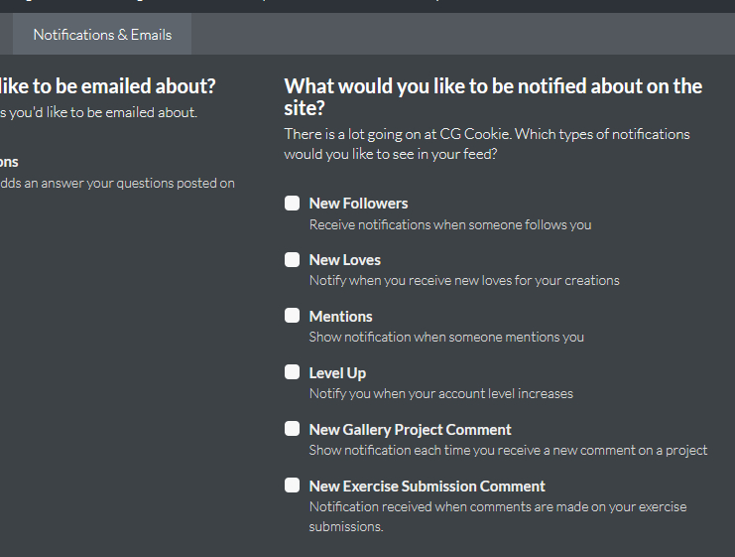Check the Mentions notification box

pyautogui.click(x=292, y=316)
